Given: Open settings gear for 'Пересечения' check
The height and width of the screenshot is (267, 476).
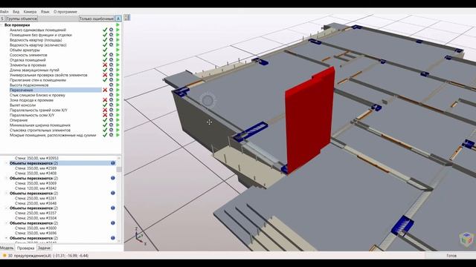Looking at the screenshot, I should (x=112, y=90).
